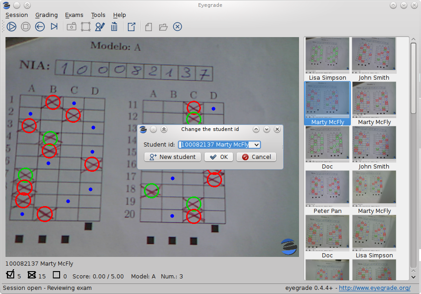Screen dimensions: 421x294
Task: Click the back arrow toolbar icon
Action: [40, 27]
